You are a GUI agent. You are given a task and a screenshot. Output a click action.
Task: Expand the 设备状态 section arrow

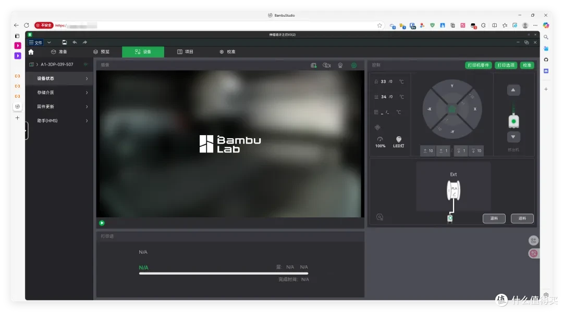[x=87, y=79]
